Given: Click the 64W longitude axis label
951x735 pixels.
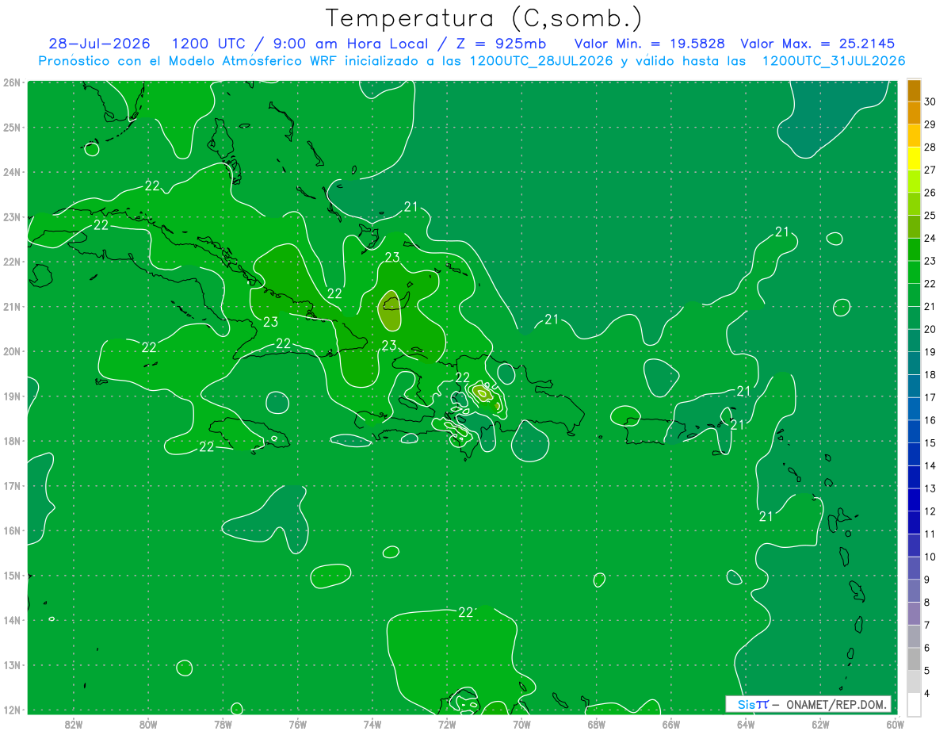Looking at the screenshot, I should [746, 724].
